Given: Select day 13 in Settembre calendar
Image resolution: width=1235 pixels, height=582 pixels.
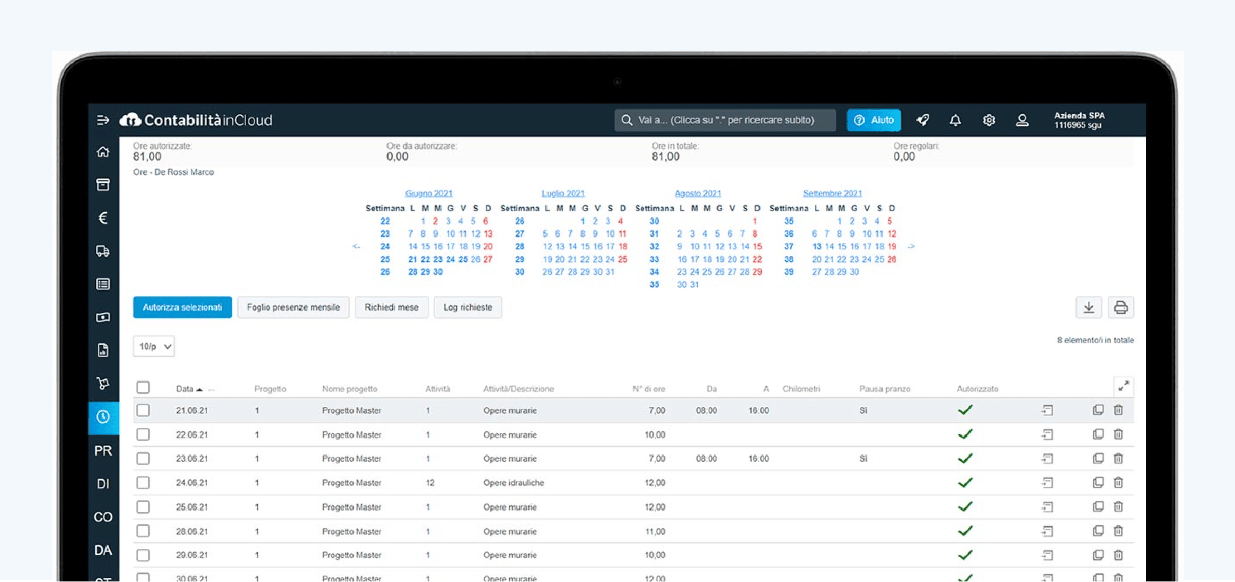Looking at the screenshot, I should 817,246.
